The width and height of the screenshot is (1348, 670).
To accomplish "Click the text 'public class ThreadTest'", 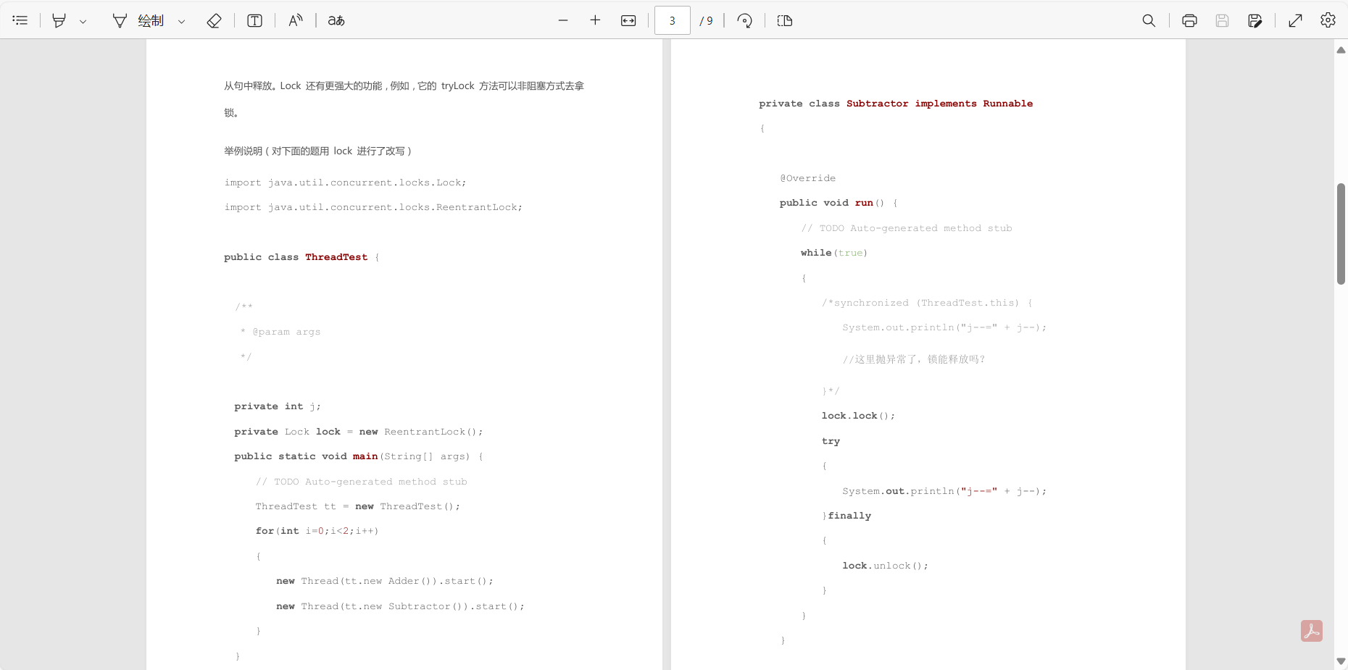I will [x=296, y=257].
